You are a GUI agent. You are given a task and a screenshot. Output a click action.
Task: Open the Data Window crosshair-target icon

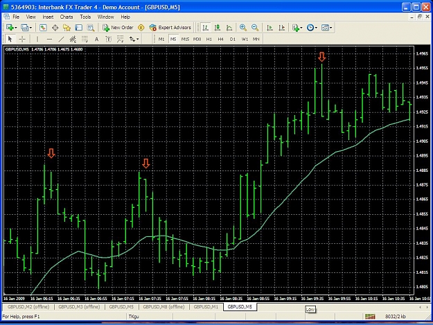(55, 27)
